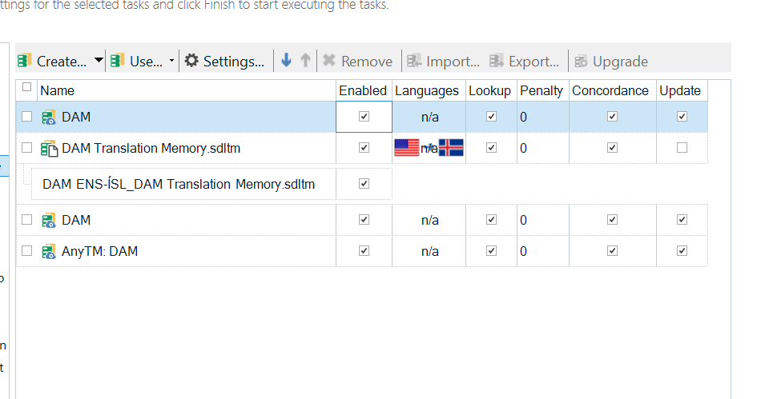Tick the DAM Translation Memory.sdltm row selection checkbox

click(26, 148)
